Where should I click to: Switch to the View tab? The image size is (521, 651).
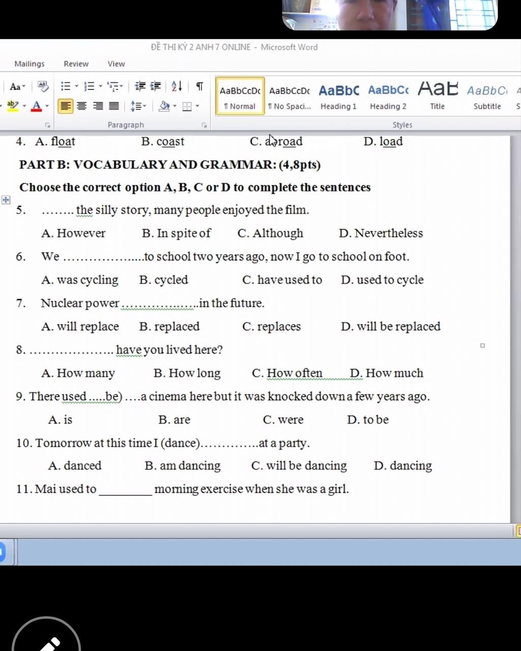116,64
